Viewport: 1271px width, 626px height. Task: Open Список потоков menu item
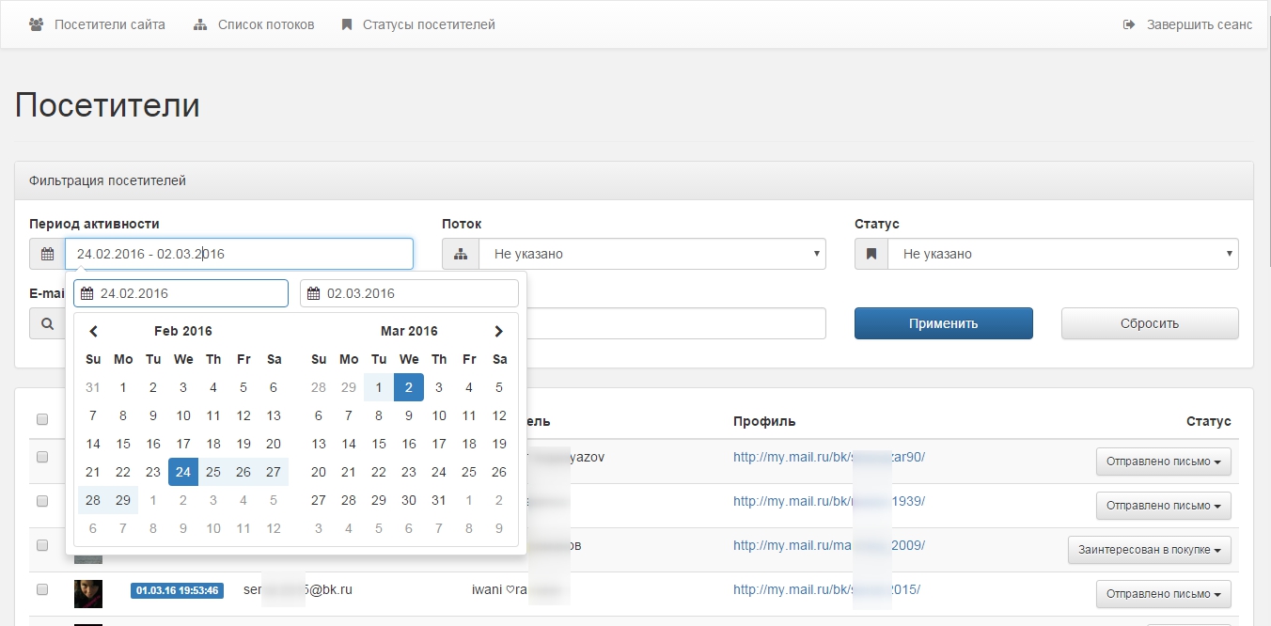[255, 24]
